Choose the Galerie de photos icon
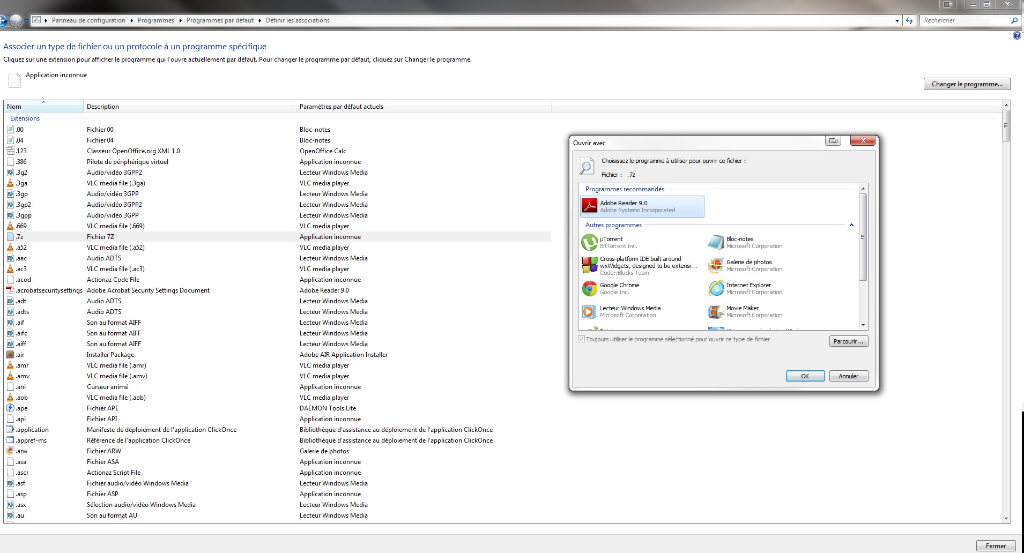 point(716,266)
